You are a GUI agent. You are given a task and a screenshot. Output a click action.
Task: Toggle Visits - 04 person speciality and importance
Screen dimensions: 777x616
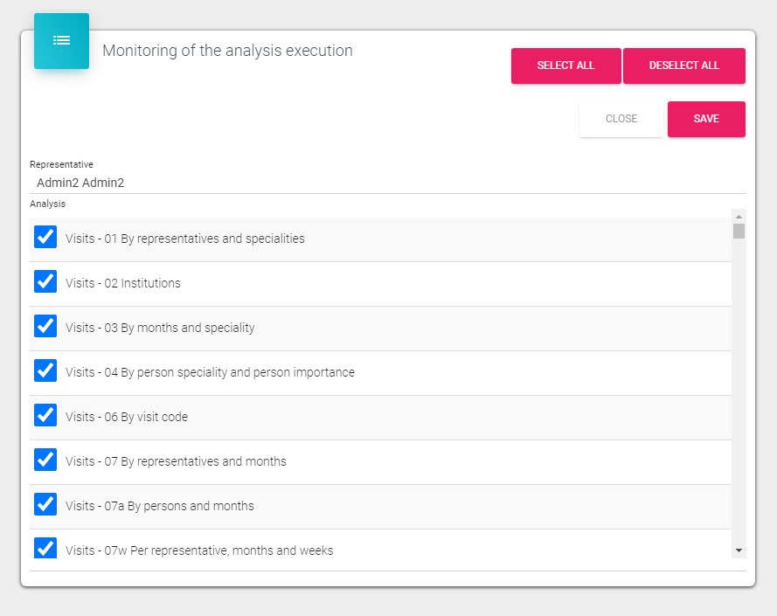pyautogui.click(x=45, y=371)
